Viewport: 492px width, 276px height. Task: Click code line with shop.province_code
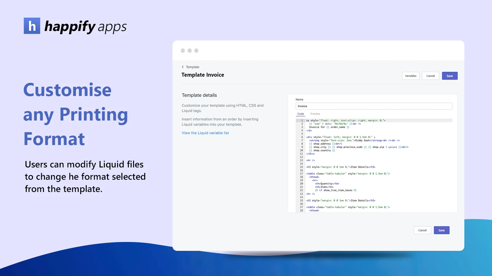pyautogui.click(x=359, y=147)
